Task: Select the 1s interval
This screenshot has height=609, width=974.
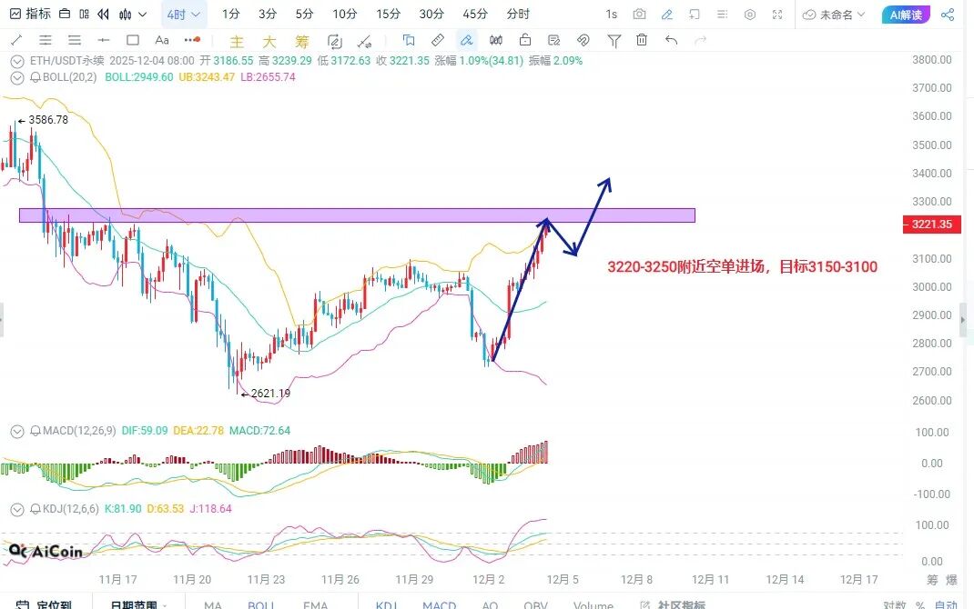Action: click(611, 15)
